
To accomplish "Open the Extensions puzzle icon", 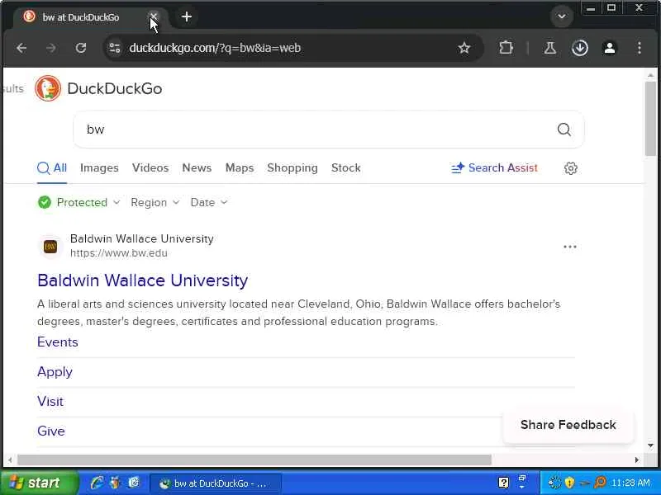I will click(506, 48).
